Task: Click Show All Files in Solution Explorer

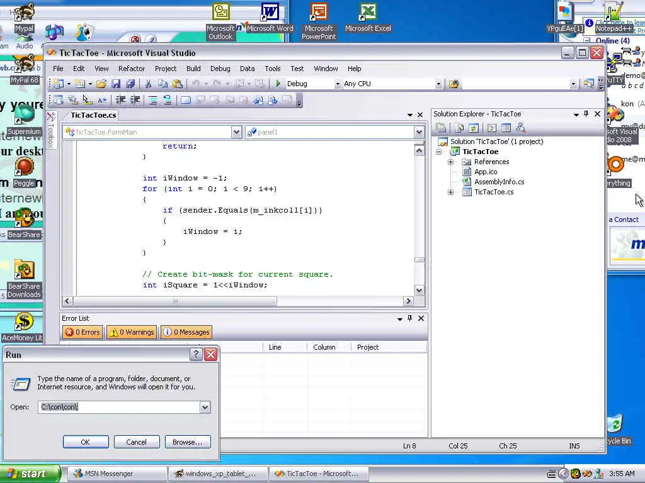Action: click(x=459, y=128)
